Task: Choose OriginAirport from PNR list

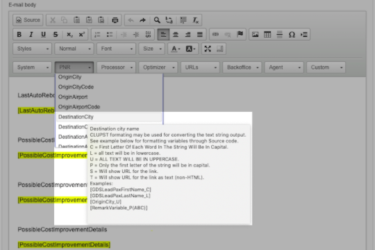Action: pos(109,97)
